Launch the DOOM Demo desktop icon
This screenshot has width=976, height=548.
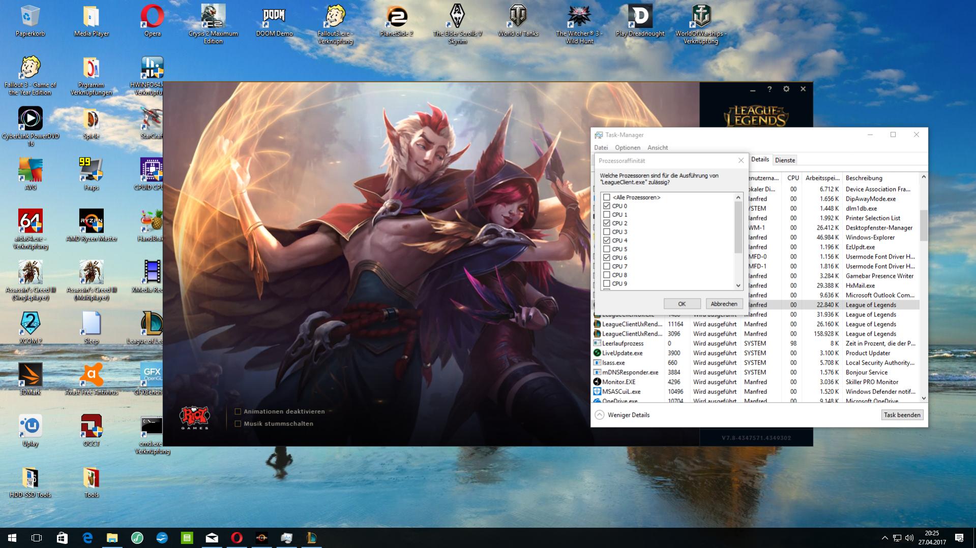[274, 21]
